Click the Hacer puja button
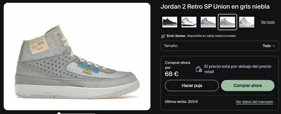Screen dimensions: 281x114 [x=192, y=86]
